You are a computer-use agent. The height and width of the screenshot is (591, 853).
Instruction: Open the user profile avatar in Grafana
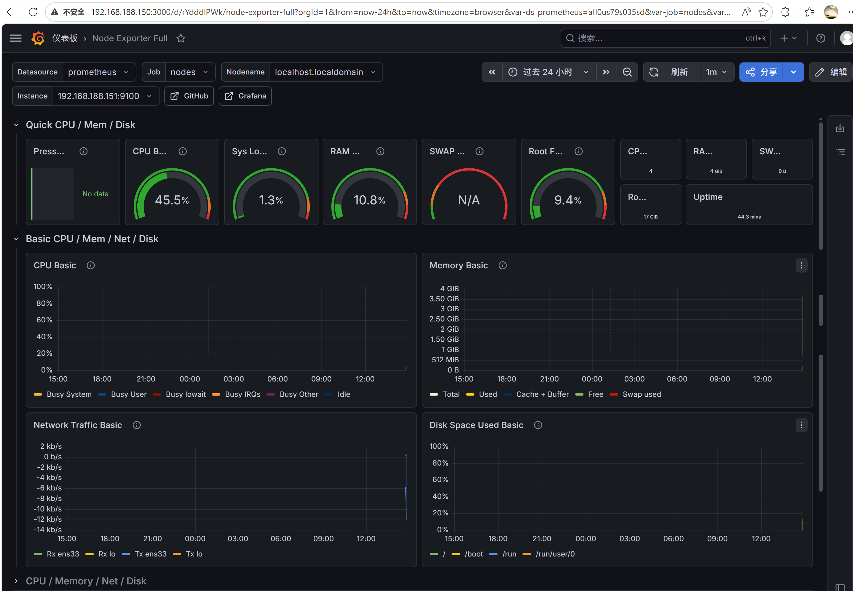846,38
